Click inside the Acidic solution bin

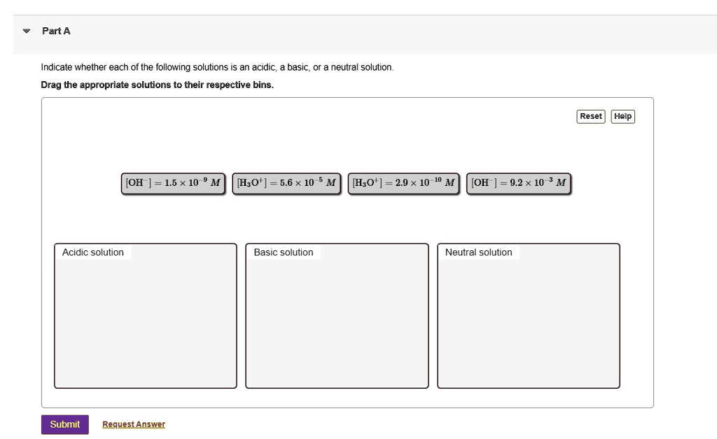145,322
